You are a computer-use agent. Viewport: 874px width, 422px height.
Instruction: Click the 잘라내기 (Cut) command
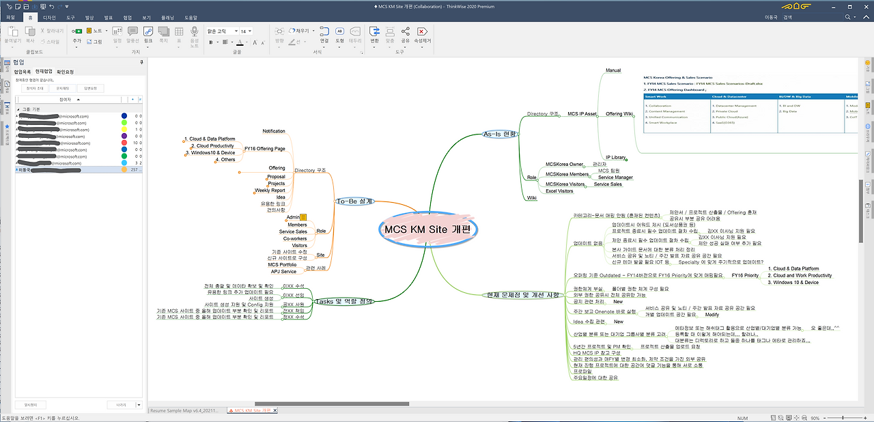(x=52, y=31)
